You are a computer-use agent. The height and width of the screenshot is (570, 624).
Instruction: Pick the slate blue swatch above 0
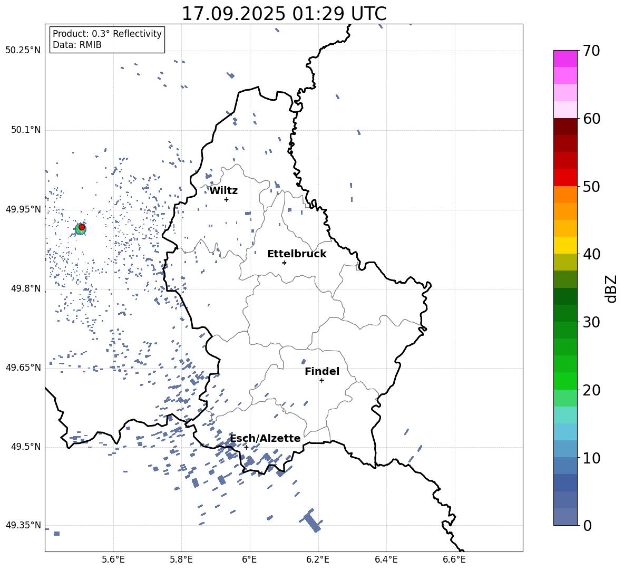(565, 517)
